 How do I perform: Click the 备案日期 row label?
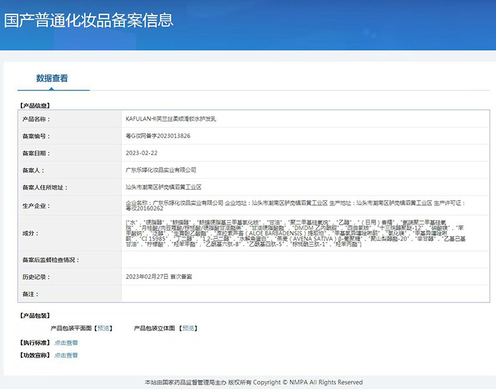click(x=36, y=153)
